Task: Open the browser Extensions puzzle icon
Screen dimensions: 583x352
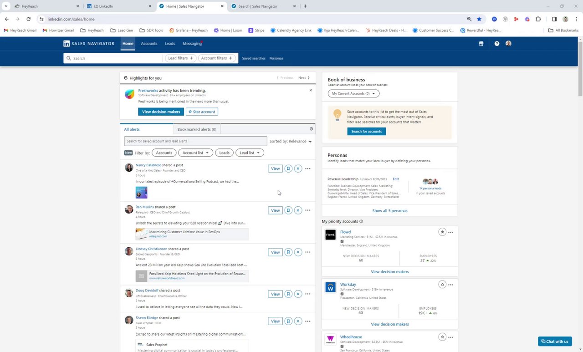Action: click(x=538, y=19)
